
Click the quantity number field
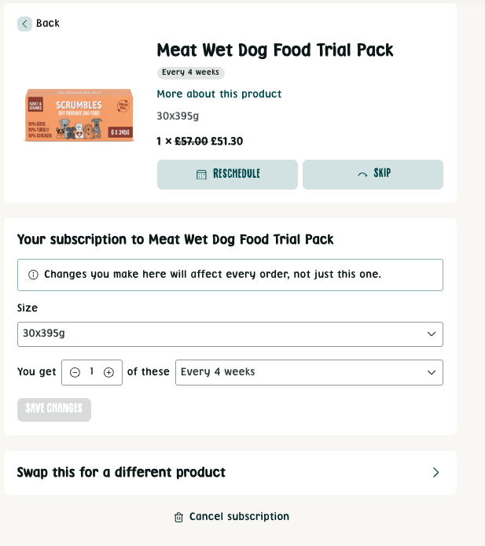tap(92, 372)
